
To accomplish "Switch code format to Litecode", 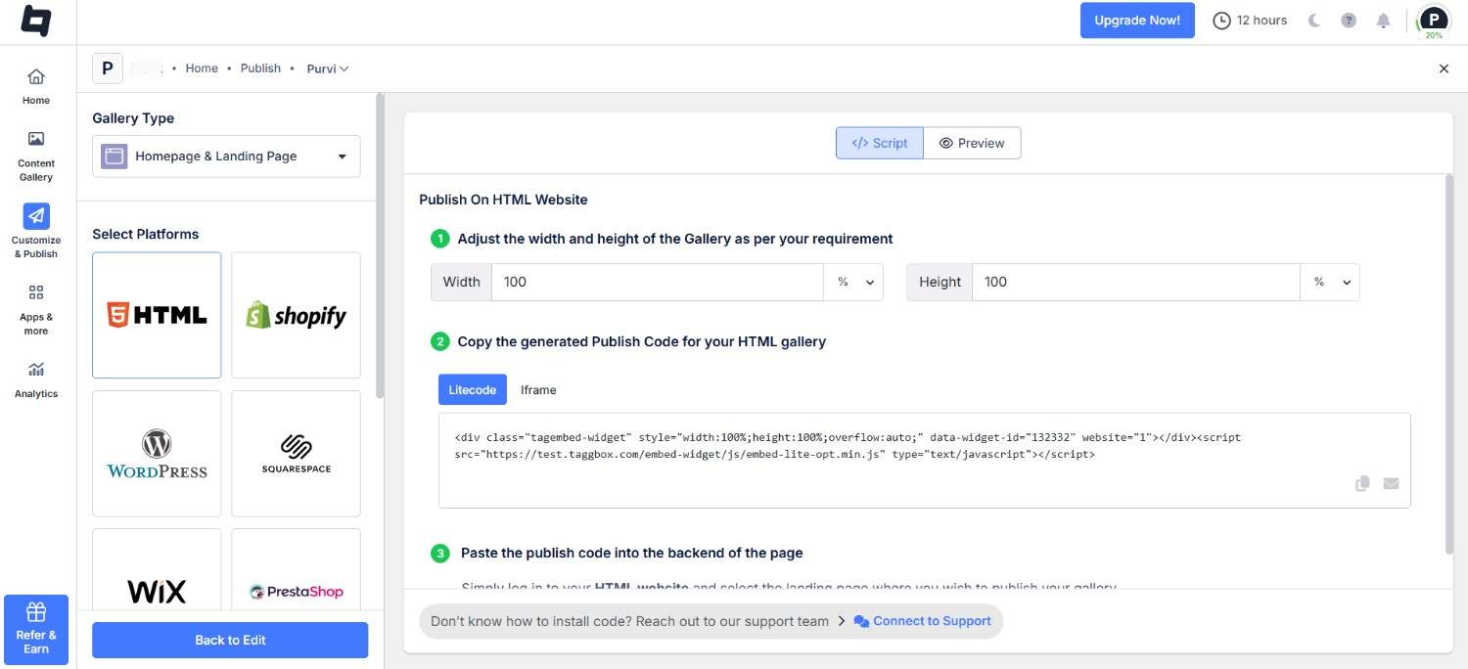I will pyautogui.click(x=472, y=389).
